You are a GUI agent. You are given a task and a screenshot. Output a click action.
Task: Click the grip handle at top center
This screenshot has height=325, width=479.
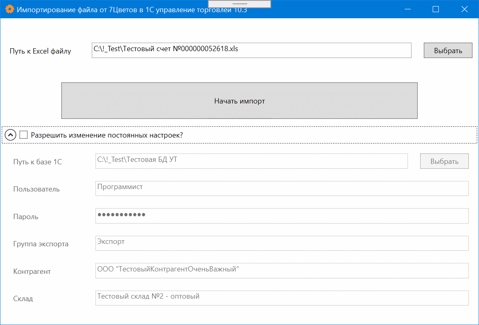[239, 4]
